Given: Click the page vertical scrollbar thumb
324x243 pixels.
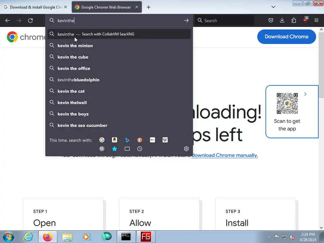Looking at the screenshot, I should (x=321, y=65).
